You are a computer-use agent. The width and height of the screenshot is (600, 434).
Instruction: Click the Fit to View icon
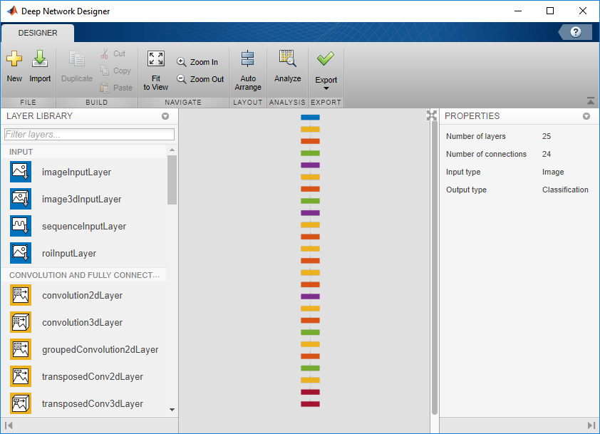[x=156, y=59]
